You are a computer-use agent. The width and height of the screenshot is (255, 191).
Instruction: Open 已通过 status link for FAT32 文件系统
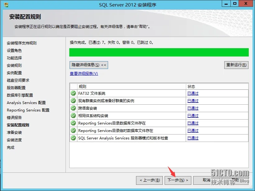pos(193,93)
